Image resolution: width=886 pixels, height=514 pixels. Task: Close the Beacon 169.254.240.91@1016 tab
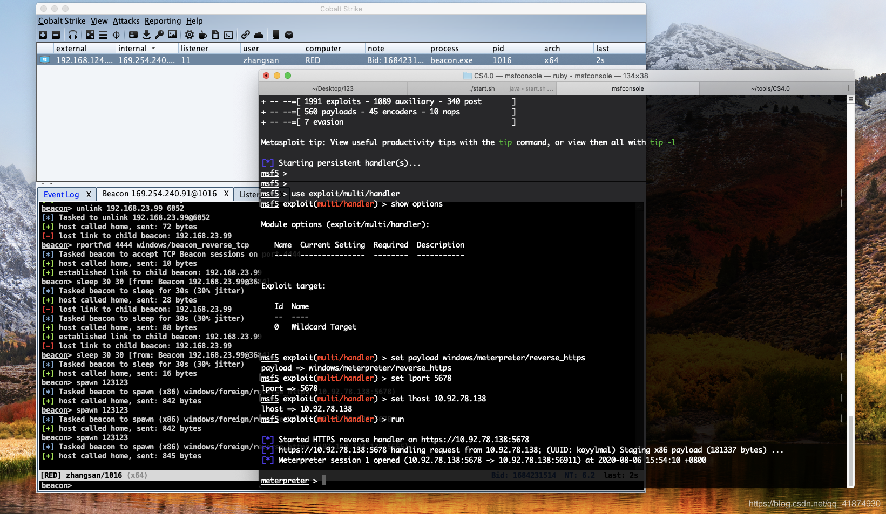pos(226,194)
